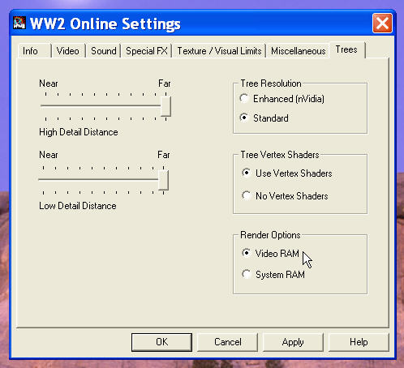Click the High Detail Distance slider thumb

pos(165,106)
